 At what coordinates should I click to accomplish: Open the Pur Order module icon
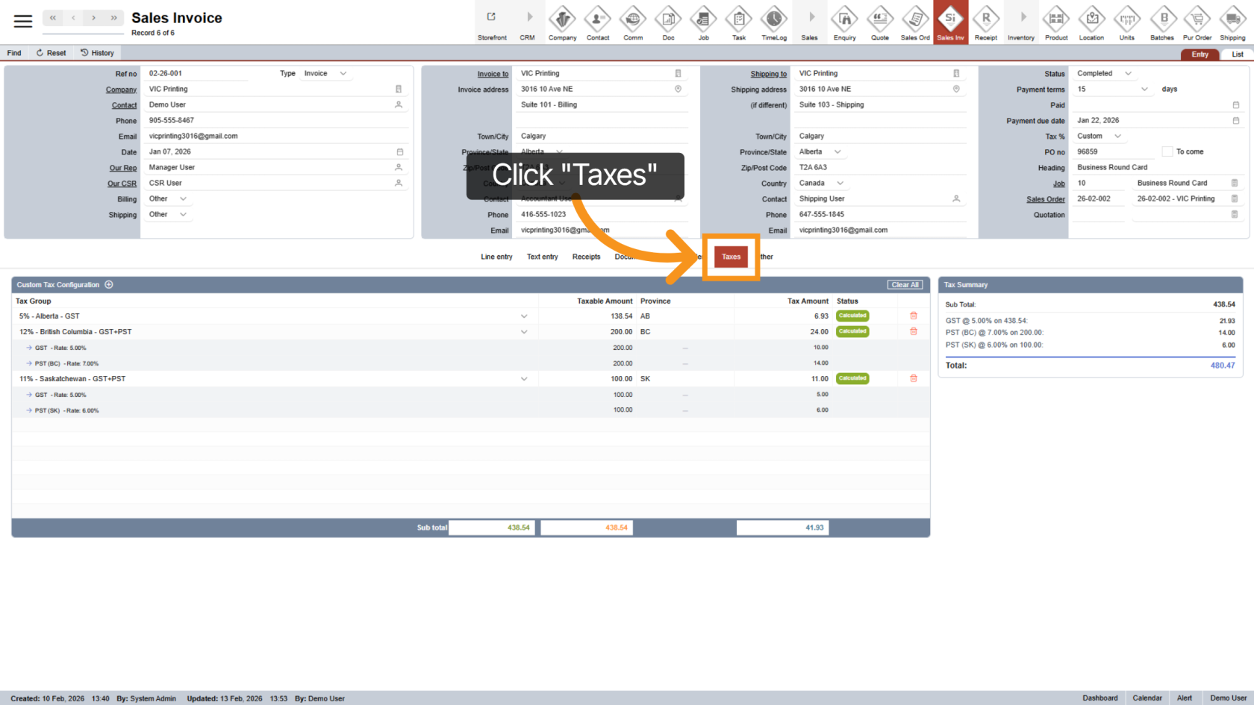(1197, 22)
